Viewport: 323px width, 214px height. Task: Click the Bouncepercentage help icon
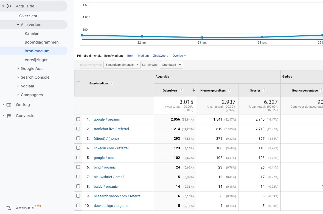coord(322,90)
